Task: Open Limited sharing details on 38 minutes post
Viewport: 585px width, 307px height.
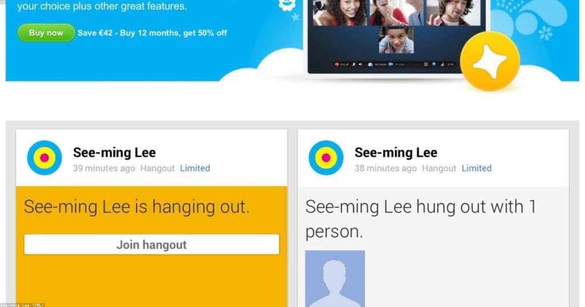Action: point(476,168)
